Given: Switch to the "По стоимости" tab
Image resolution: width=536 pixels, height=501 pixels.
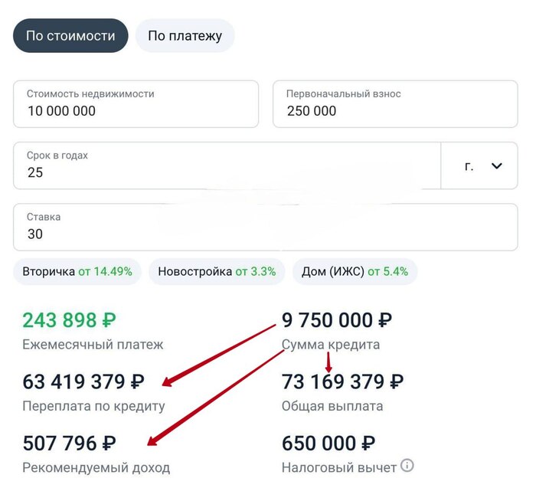Looking at the screenshot, I should pyautogui.click(x=70, y=36).
